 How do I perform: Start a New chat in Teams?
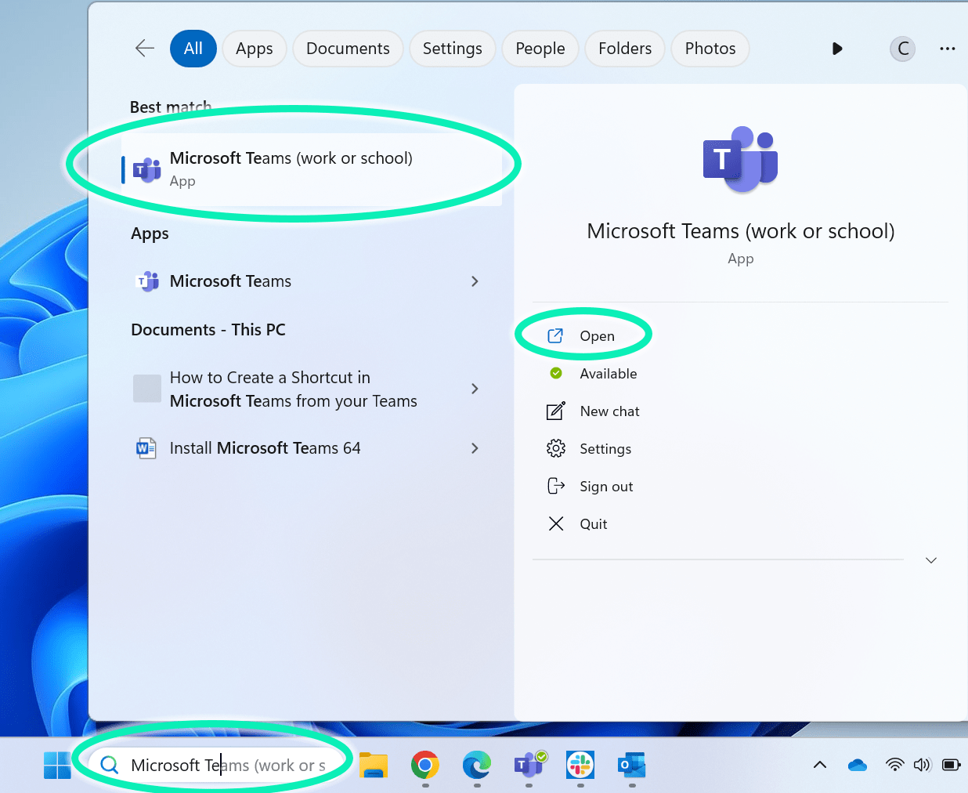tap(609, 411)
